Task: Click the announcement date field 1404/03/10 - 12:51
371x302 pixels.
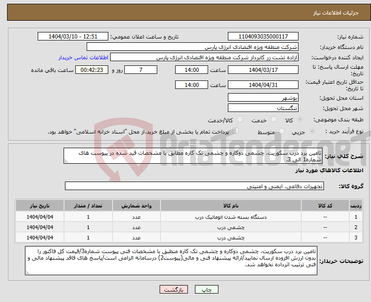Action: (73, 36)
